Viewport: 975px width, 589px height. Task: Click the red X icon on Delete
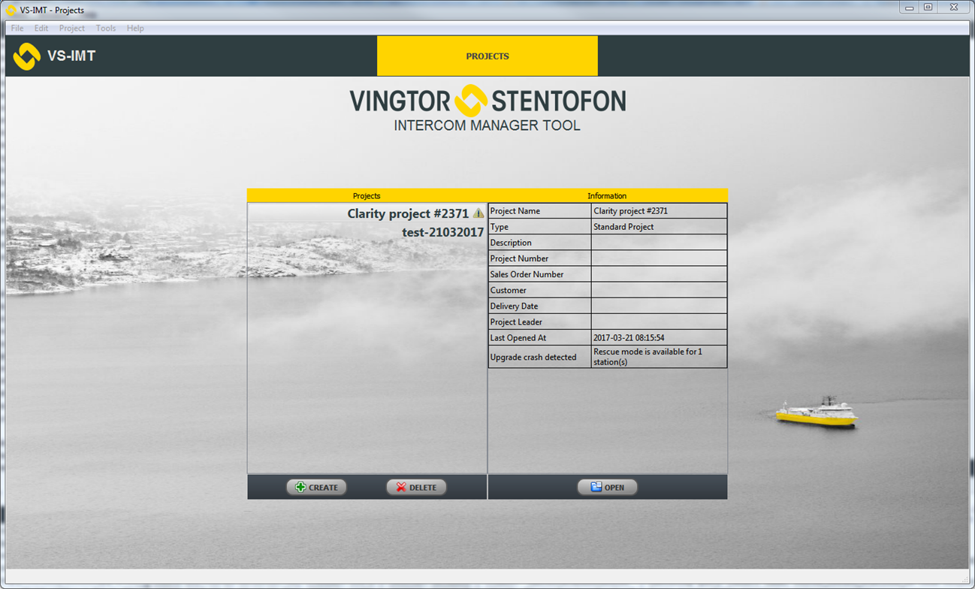point(401,488)
